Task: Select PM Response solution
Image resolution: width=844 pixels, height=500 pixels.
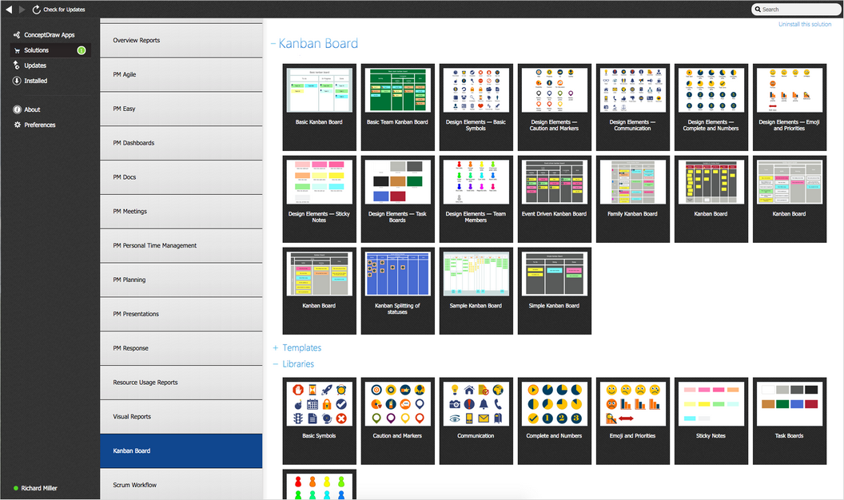Action: (x=181, y=348)
